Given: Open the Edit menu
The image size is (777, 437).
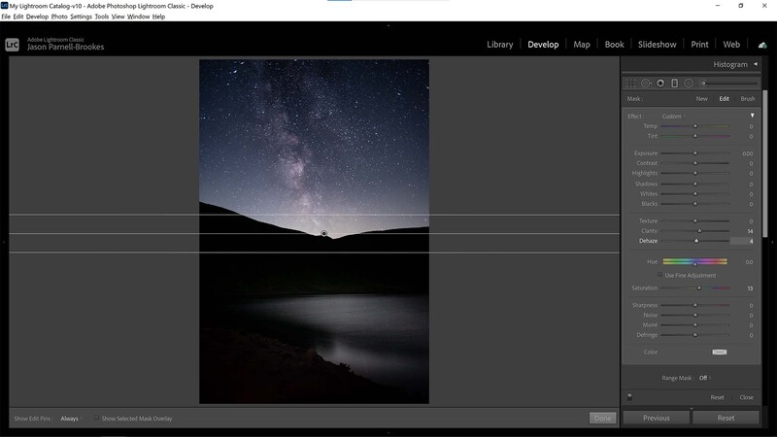Looking at the screenshot, I should tap(18, 17).
